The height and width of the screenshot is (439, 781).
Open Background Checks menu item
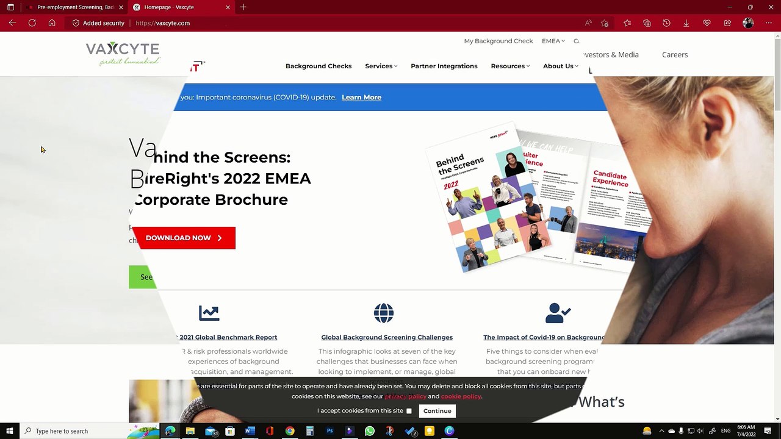[319, 66]
